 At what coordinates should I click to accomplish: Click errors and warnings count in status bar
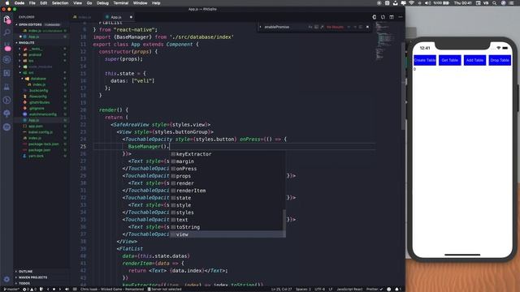pyautogui.click(x=29, y=290)
